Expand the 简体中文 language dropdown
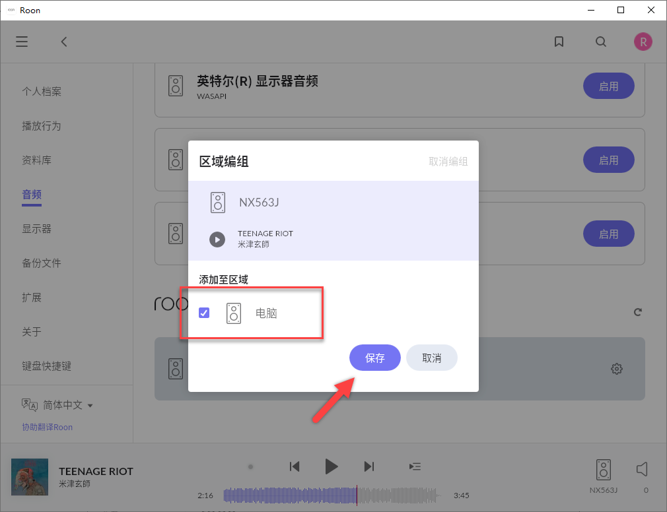This screenshot has width=667, height=512. click(x=67, y=405)
